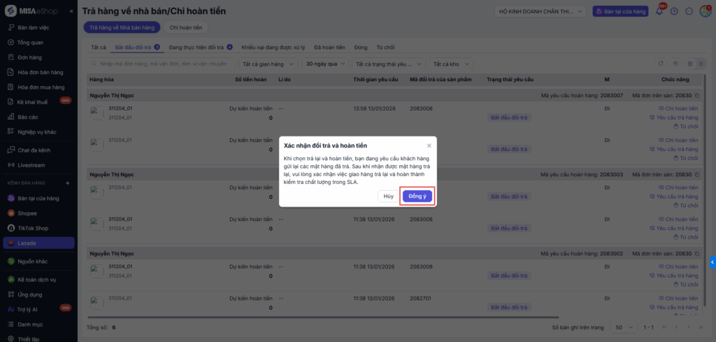Screen dimensions: 716x342
Task: Click the sync data icon in toolbar
Action: pos(676,64)
